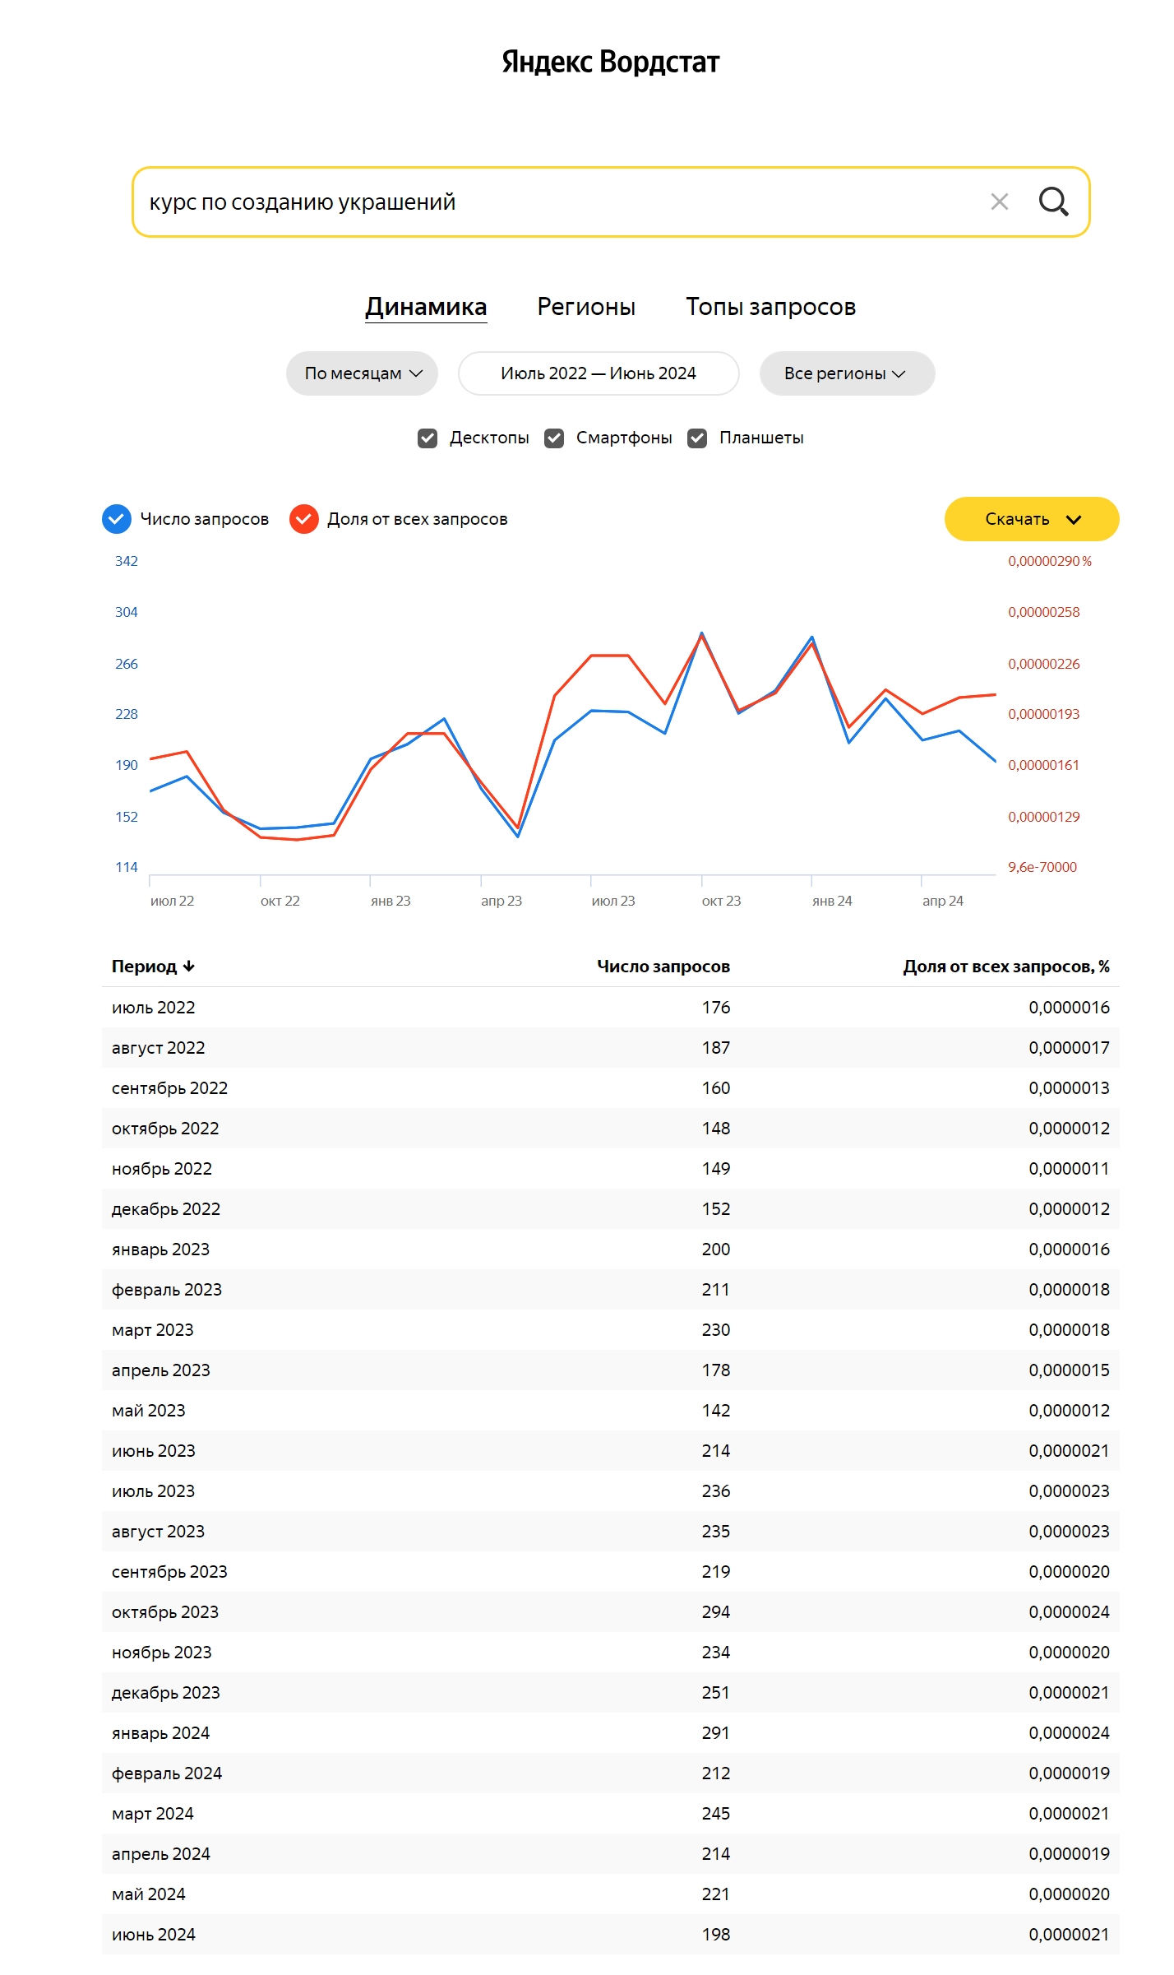Uncheck the Десктопы checkbox

[x=428, y=438]
